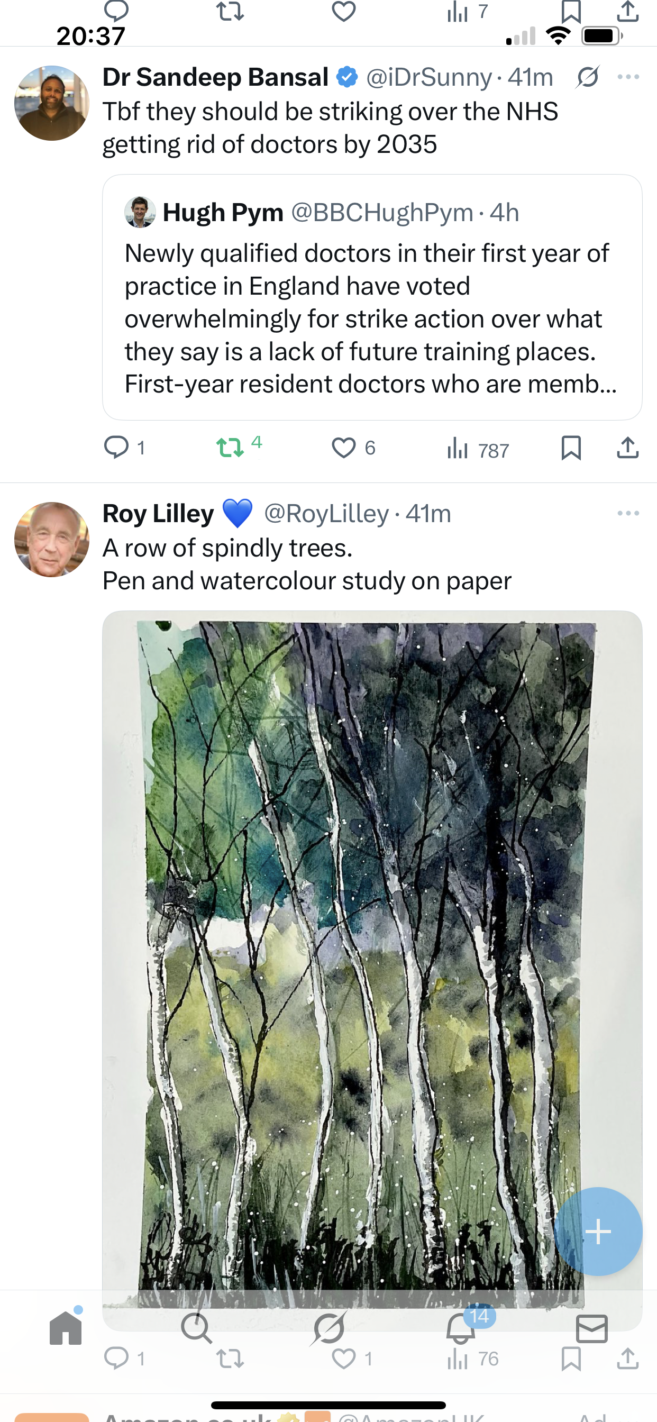Open the Search tab
Image resolution: width=657 pixels, height=1422 pixels.
coord(197,1328)
